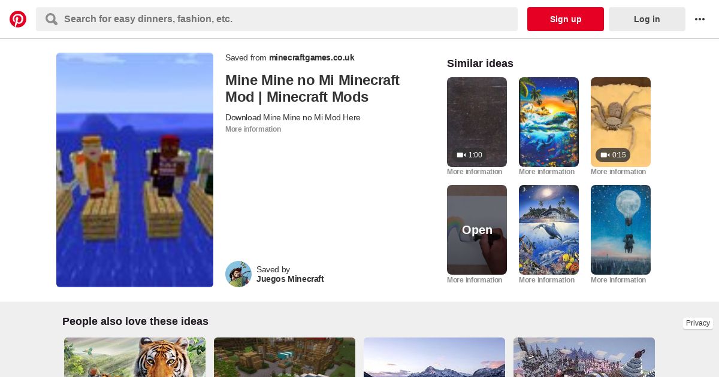Focus the search field for easy dinners
The image size is (719, 377).
click(277, 19)
